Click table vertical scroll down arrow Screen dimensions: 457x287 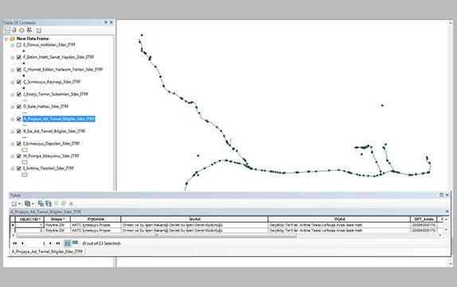point(446,230)
